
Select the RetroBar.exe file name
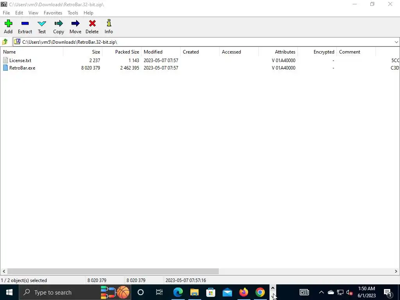point(22,68)
